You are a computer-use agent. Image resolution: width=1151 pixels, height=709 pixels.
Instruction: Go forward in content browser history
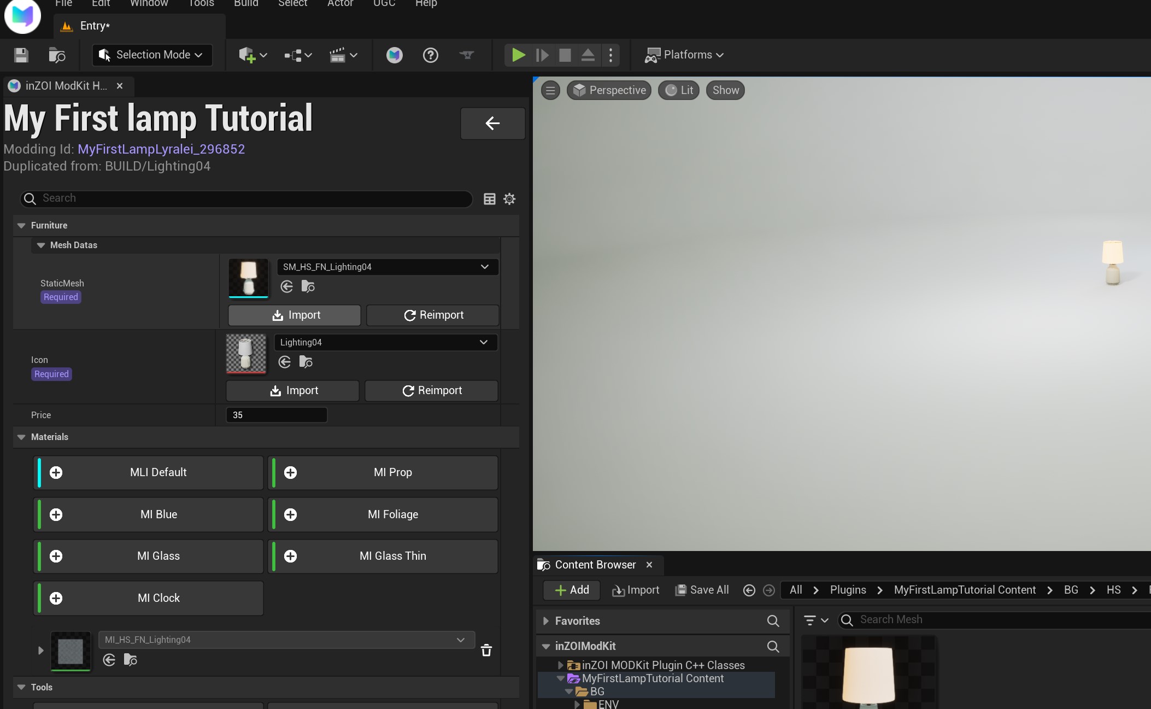point(768,590)
